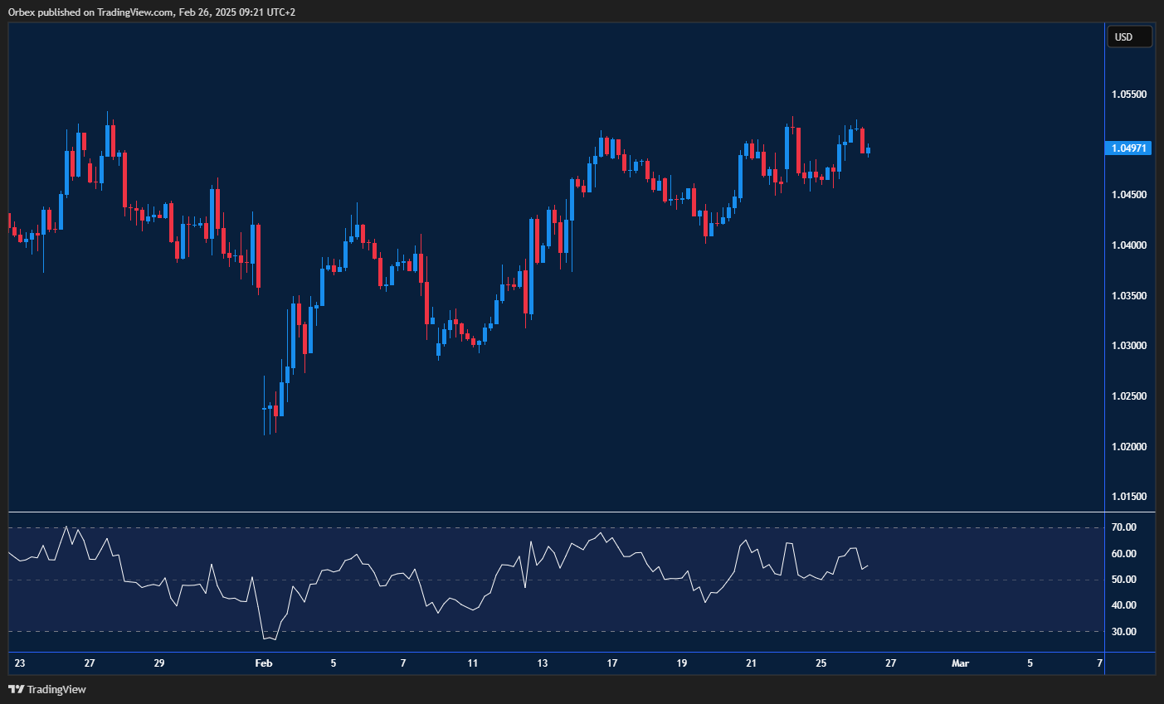Click the TradingView text link at bottom
The height and width of the screenshot is (704, 1164).
(x=58, y=689)
